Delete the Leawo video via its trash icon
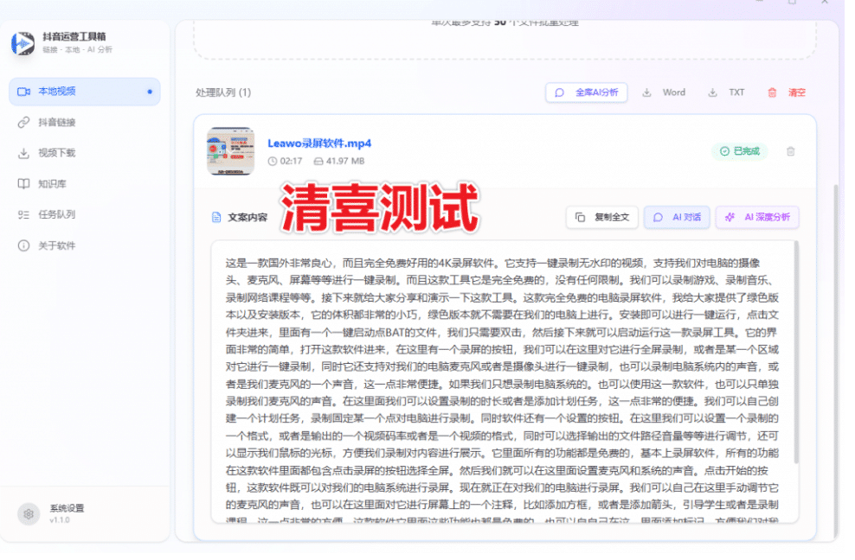 click(790, 151)
